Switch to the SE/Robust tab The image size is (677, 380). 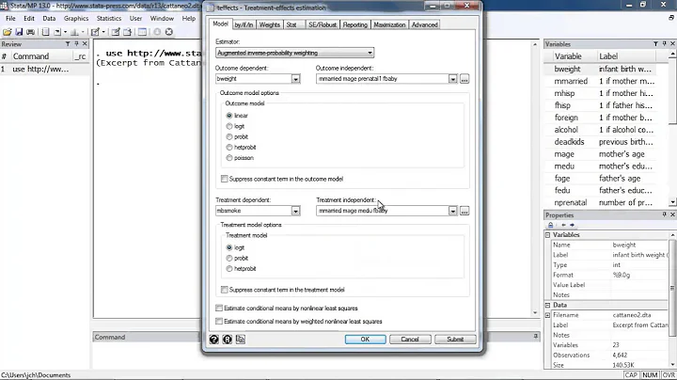click(x=323, y=25)
